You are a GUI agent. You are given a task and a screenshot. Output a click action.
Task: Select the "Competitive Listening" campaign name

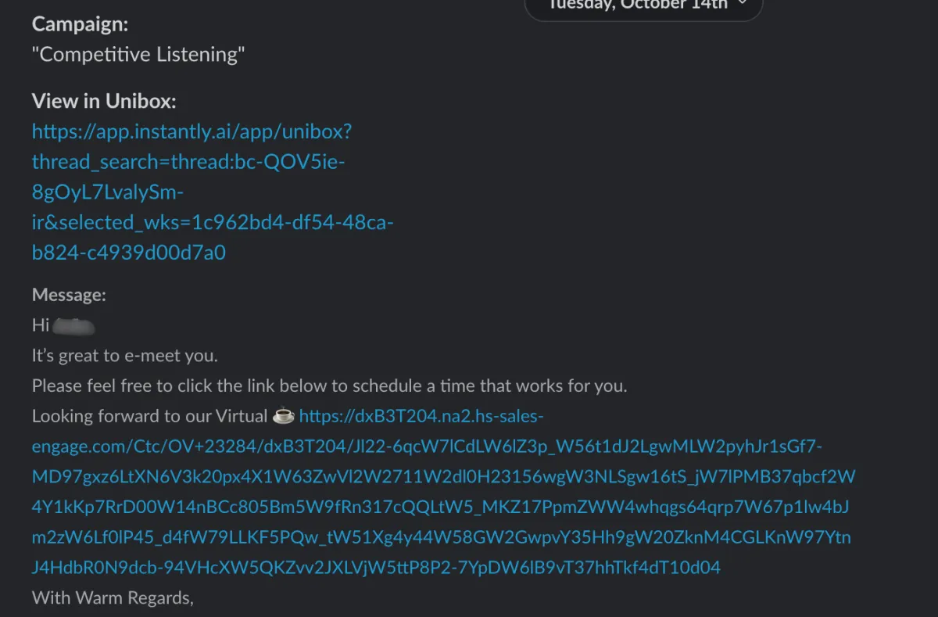tap(138, 55)
